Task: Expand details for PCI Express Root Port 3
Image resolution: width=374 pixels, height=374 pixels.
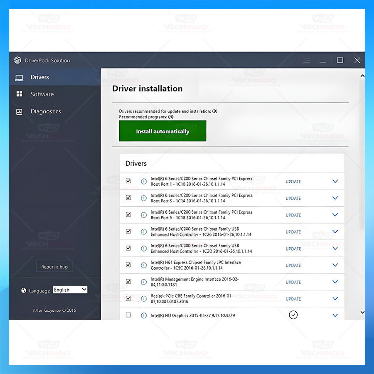Action: [335, 198]
